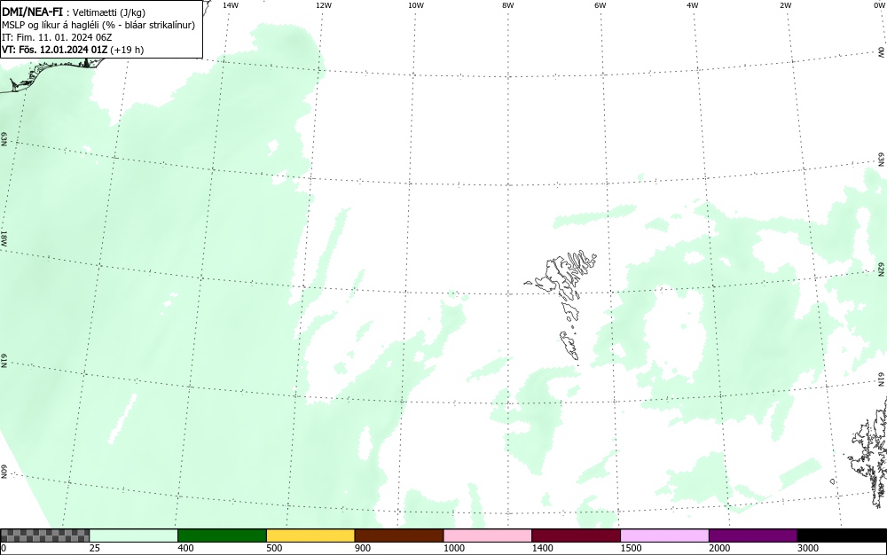Click the 4W longitude label
887x555 pixels.
click(693, 5)
